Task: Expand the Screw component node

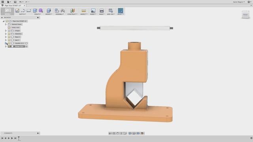Action: pyautogui.click(x=6, y=47)
